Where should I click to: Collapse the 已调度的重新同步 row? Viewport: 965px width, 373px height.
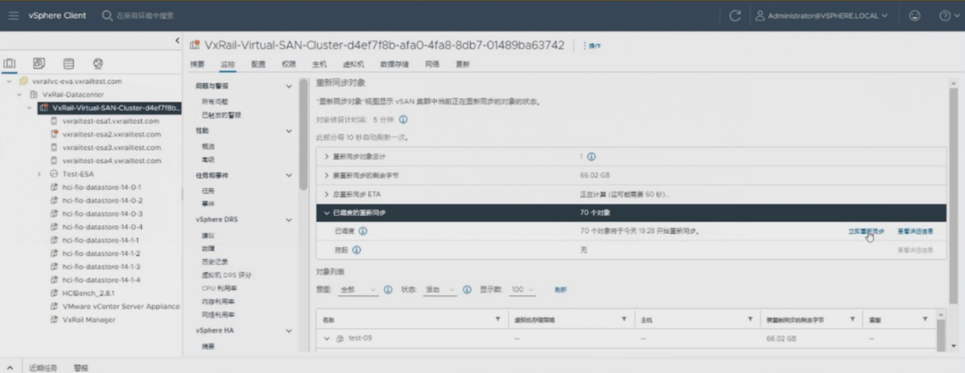point(327,212)
